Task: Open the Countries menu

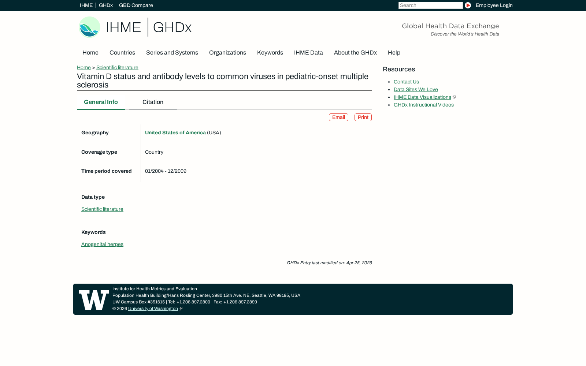Action: (122, 53)
